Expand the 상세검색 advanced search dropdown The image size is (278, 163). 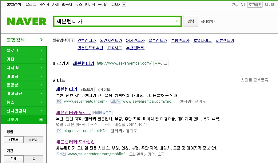point(208,22)
